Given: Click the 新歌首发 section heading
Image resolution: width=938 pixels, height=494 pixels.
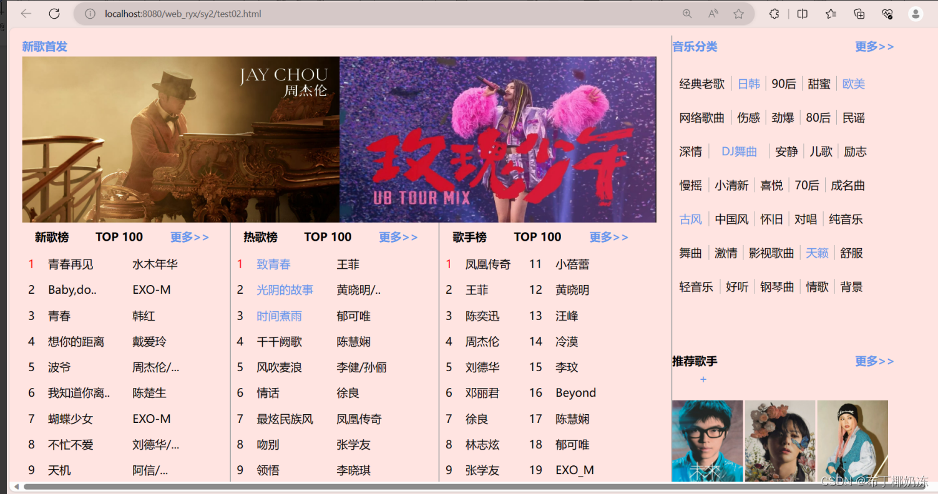Looking at the screenshot, I should [x=45, y=47].
